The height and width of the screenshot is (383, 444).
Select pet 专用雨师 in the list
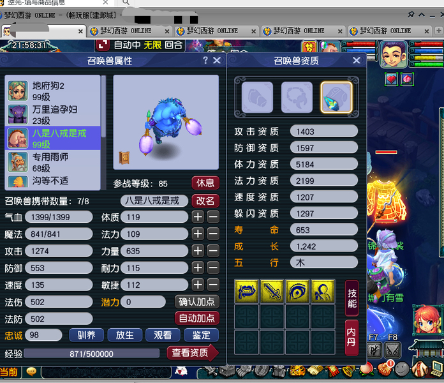pos(53,162)
